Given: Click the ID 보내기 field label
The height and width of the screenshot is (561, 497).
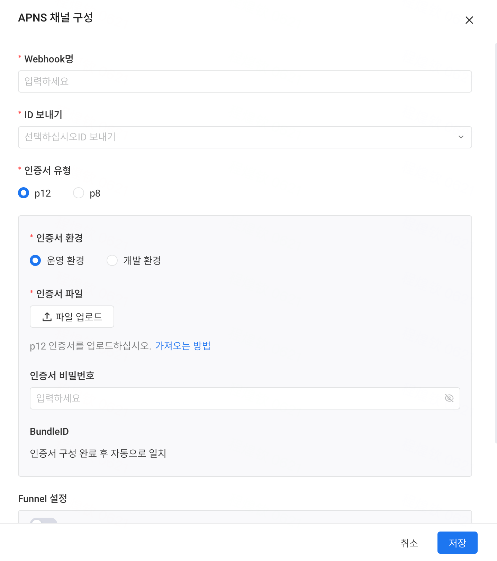Looking at the screenshot, I should [43, 115].
